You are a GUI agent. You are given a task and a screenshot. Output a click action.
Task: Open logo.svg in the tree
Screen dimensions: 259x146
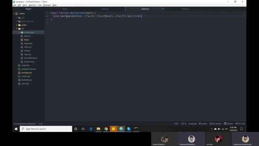pos(28,54)
